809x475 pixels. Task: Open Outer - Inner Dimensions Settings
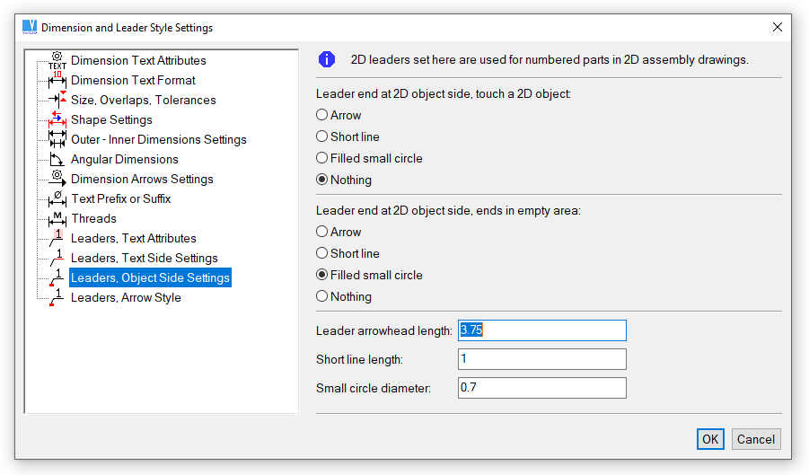(158, 140)
